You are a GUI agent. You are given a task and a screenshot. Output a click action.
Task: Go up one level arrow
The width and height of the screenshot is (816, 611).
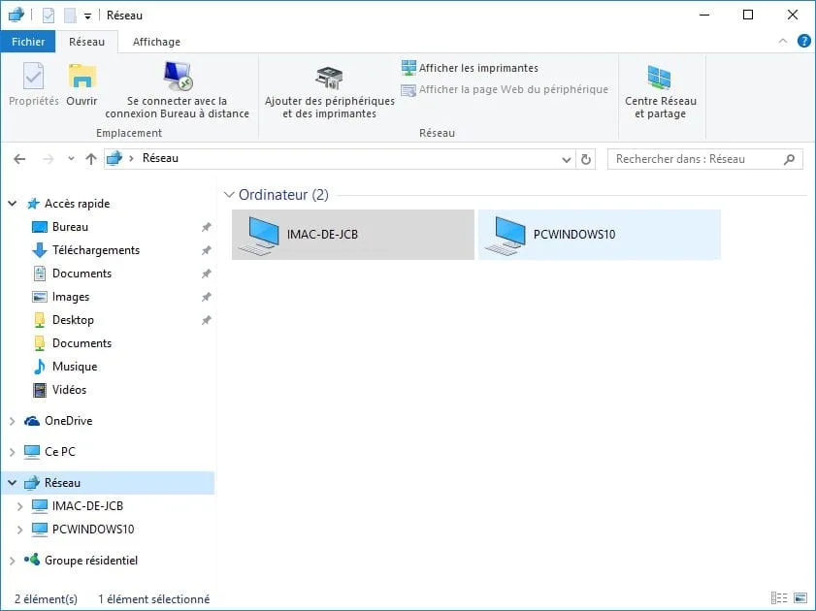pos(91,159)
